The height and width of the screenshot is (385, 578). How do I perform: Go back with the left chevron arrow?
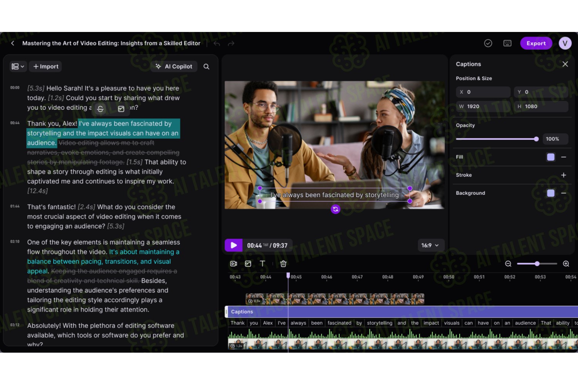[x=13, y=43]
